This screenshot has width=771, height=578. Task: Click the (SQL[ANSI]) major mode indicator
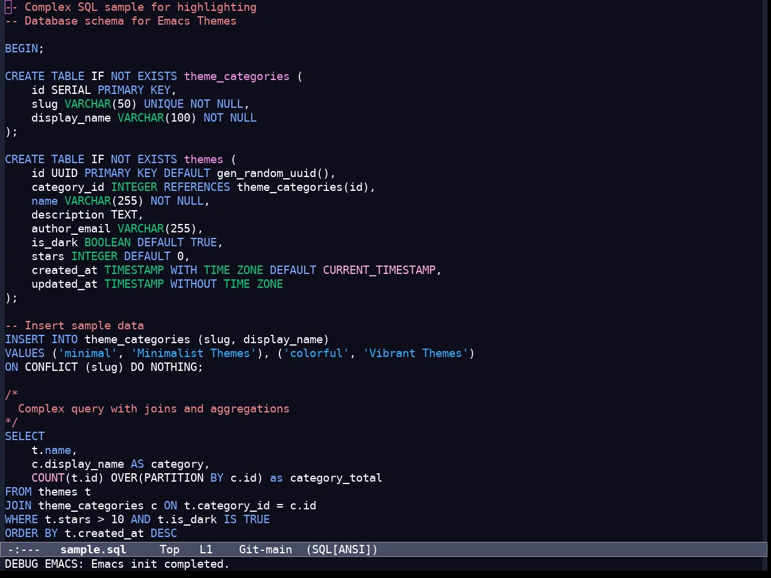coord(342,550)
